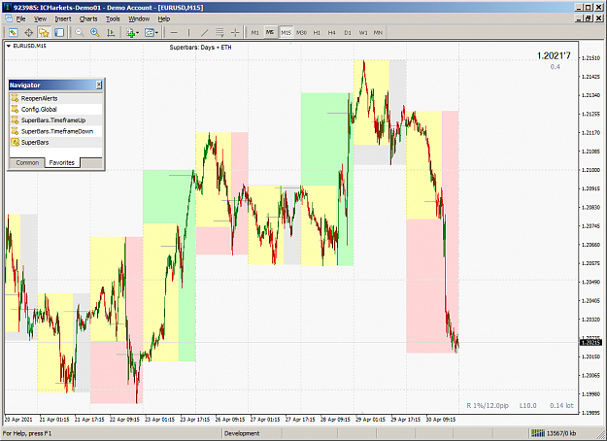607x441 pixels.
Task: Switch to Navigator Common tab
Action: click(x=27, y=163)
